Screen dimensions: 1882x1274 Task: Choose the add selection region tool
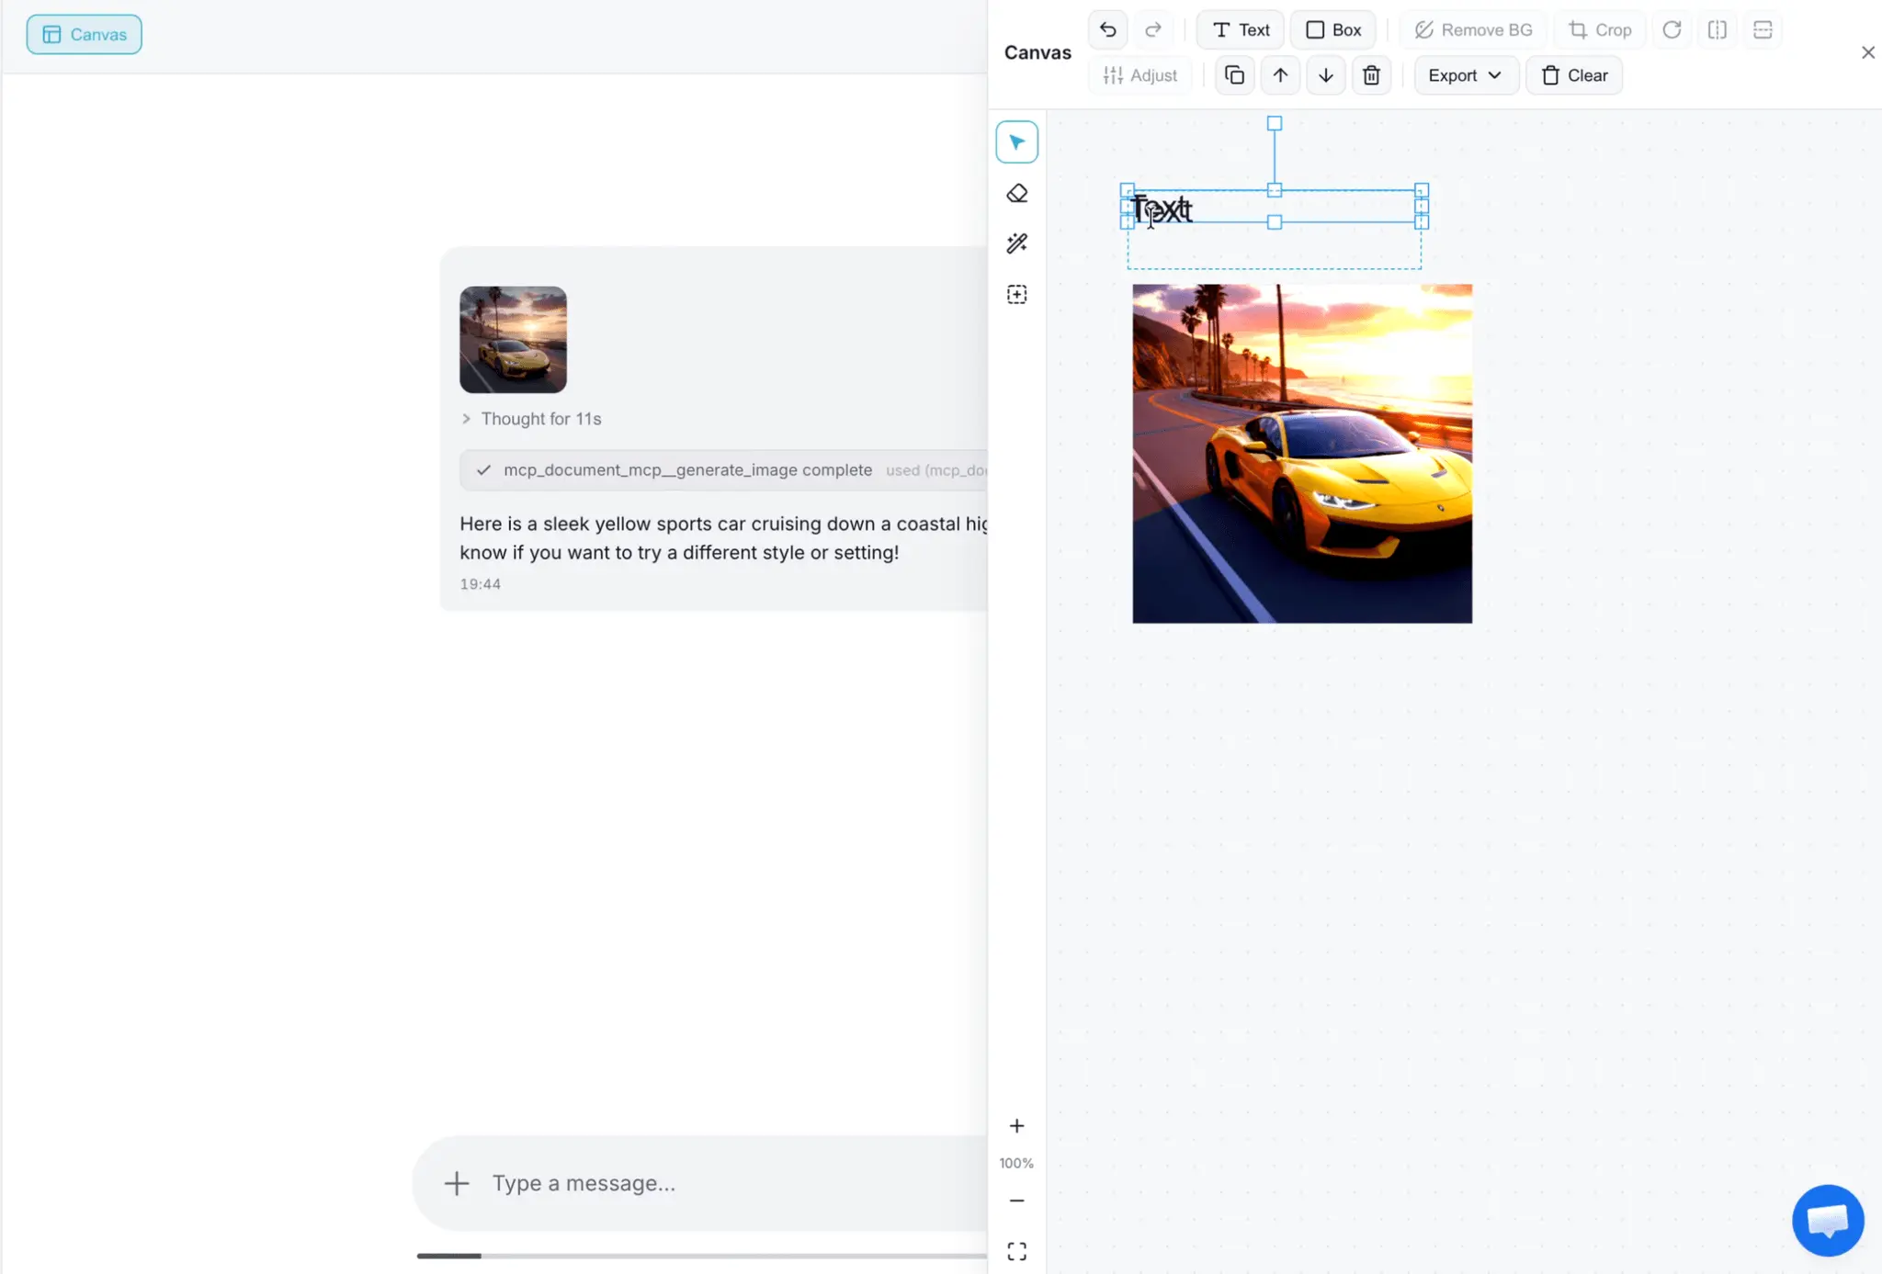[x=1016, y=294]
